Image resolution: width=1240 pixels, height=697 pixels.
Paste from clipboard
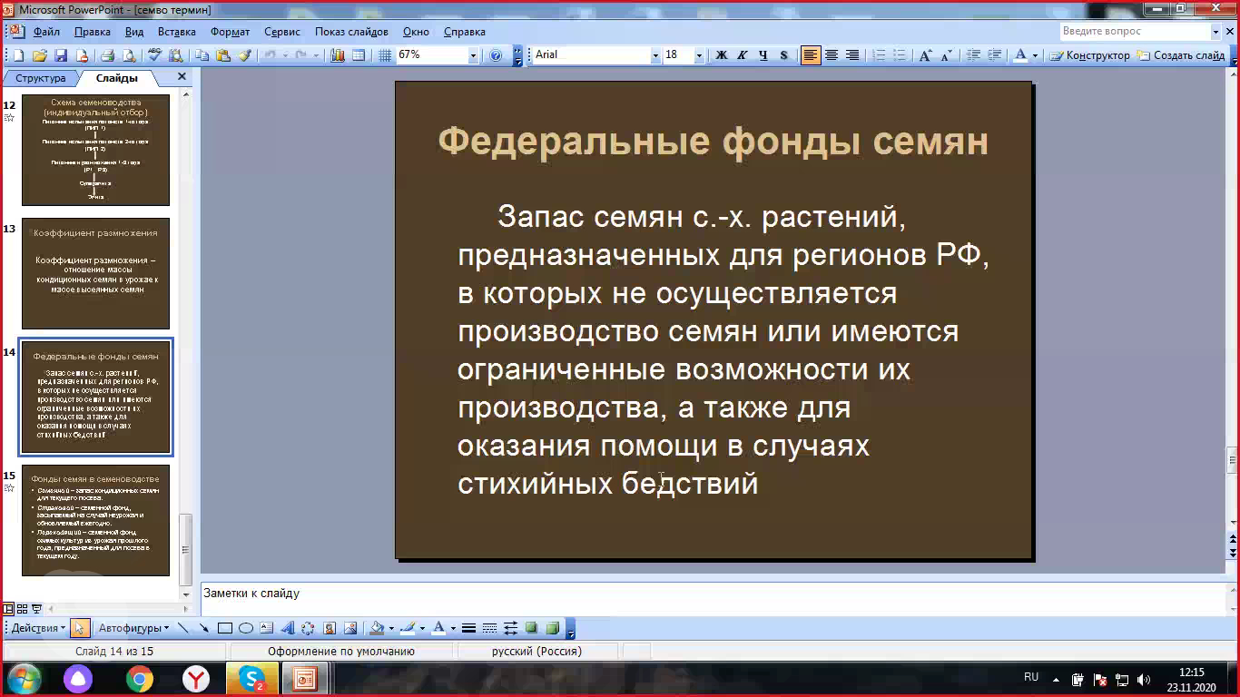click(x=223, y=55)
